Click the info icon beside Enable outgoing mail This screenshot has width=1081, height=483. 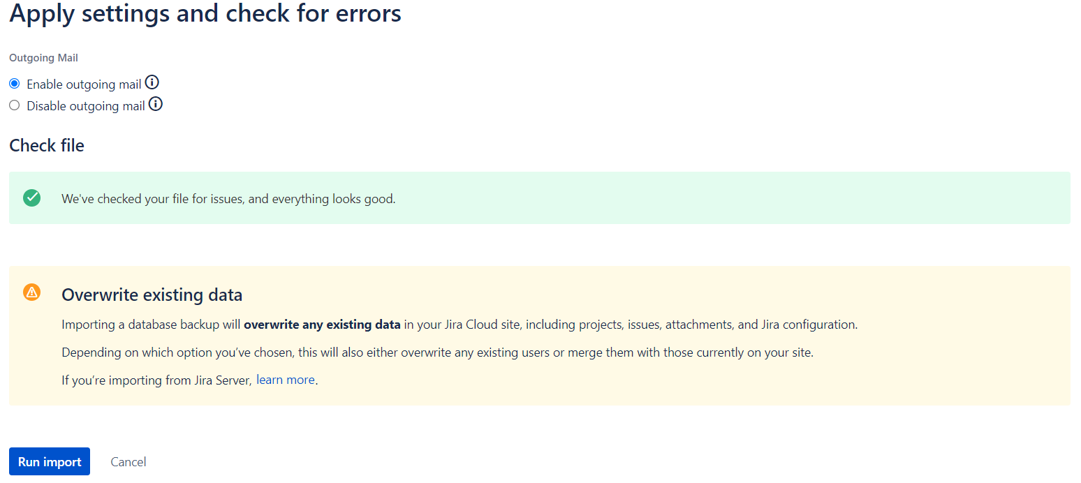(x=152, y=82)
